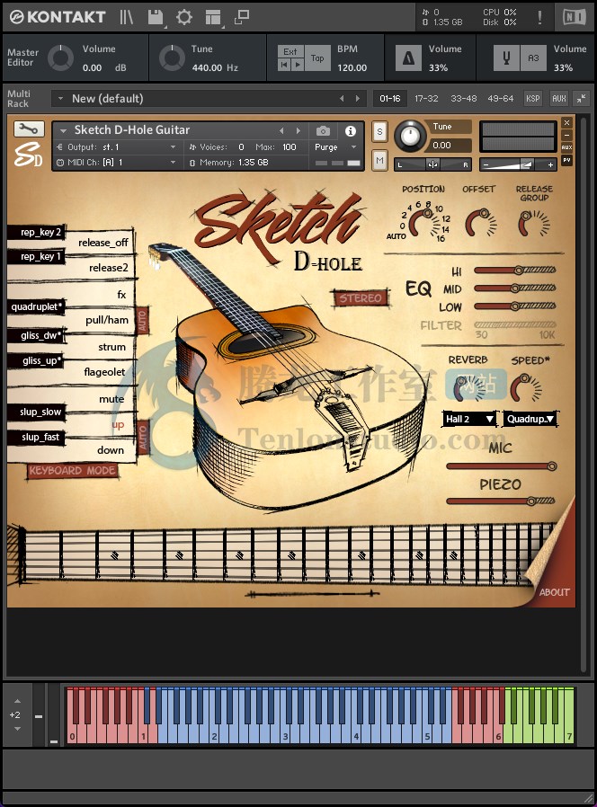Open the ABOUT page corner

click(x=554, y=592)
